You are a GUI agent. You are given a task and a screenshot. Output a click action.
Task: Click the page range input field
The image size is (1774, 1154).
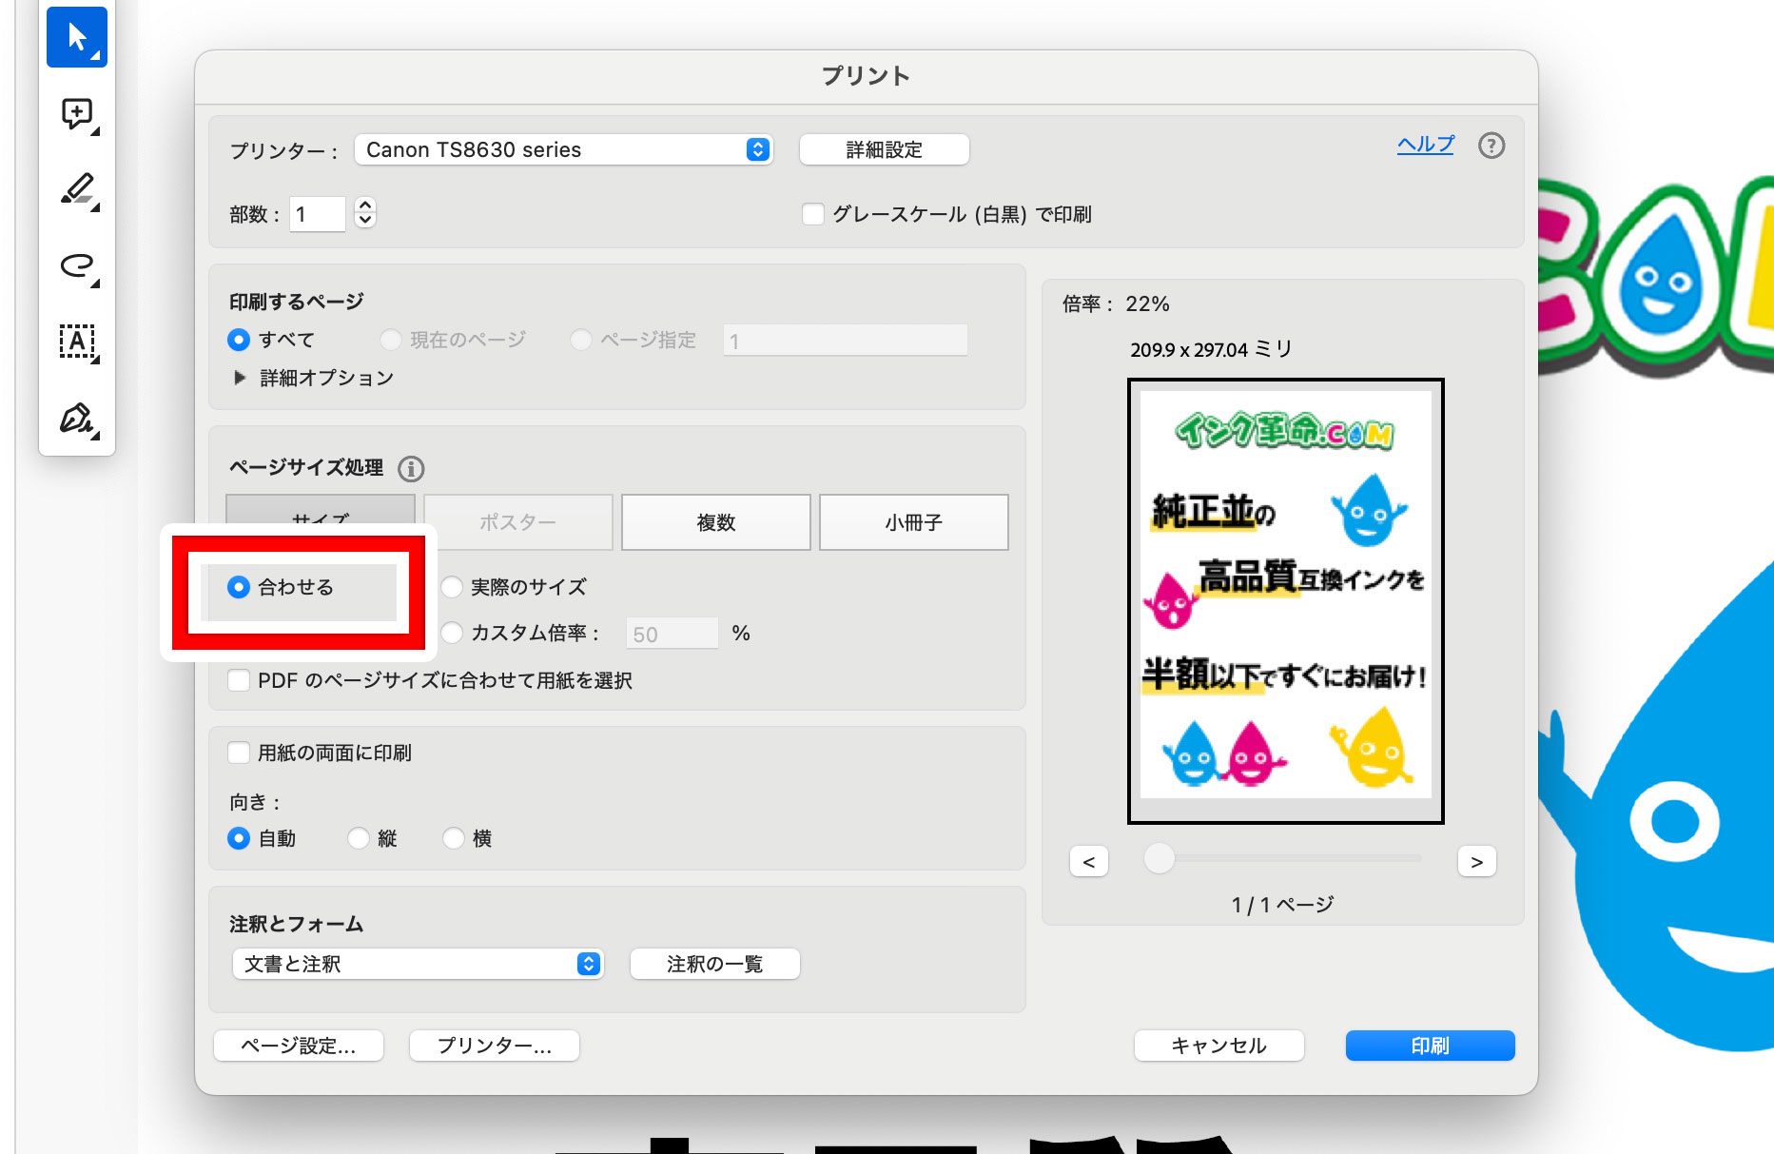click(846, 341)
